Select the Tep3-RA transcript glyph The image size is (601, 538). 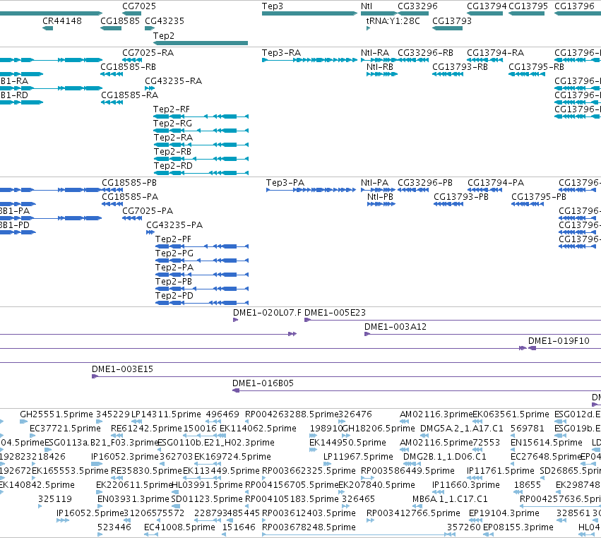pos(310,60)
